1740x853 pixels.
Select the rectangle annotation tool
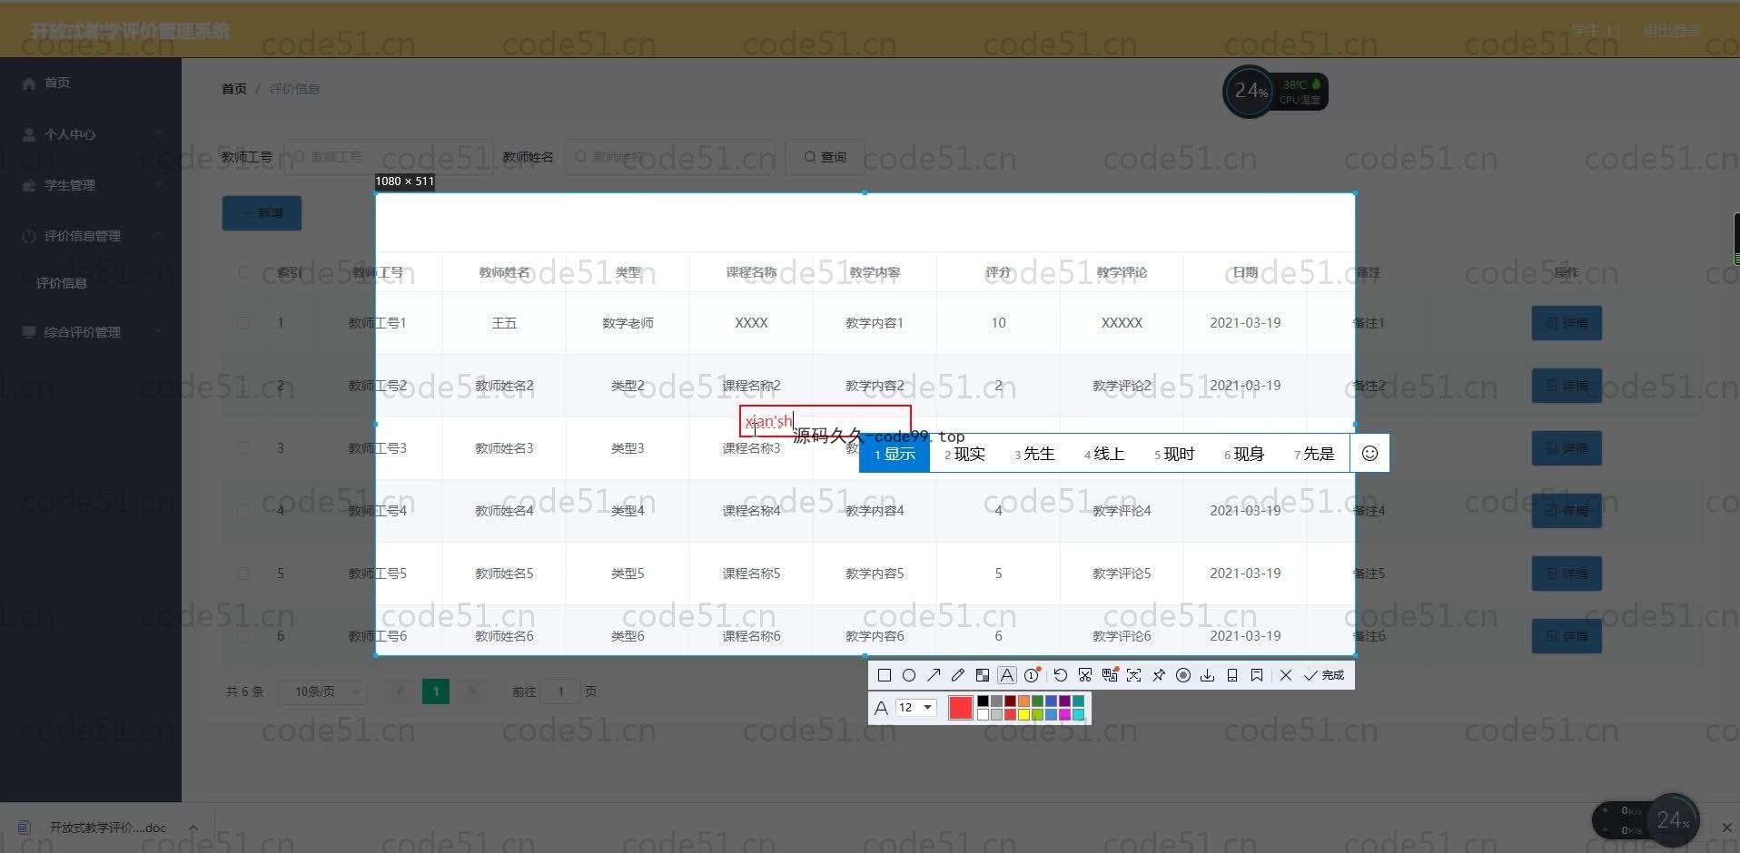coord(884,675)
